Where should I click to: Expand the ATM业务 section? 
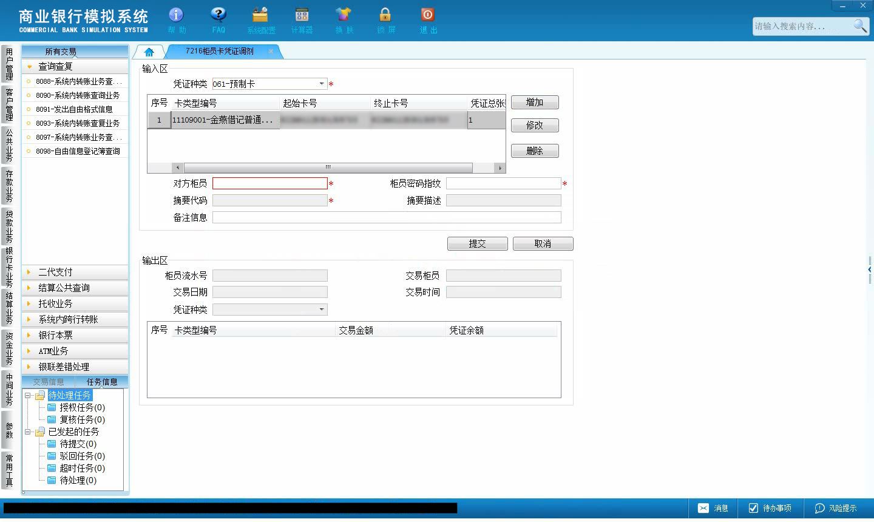(75, 351)
